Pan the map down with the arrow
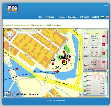The image size is (111, 107). pos(10,37)
